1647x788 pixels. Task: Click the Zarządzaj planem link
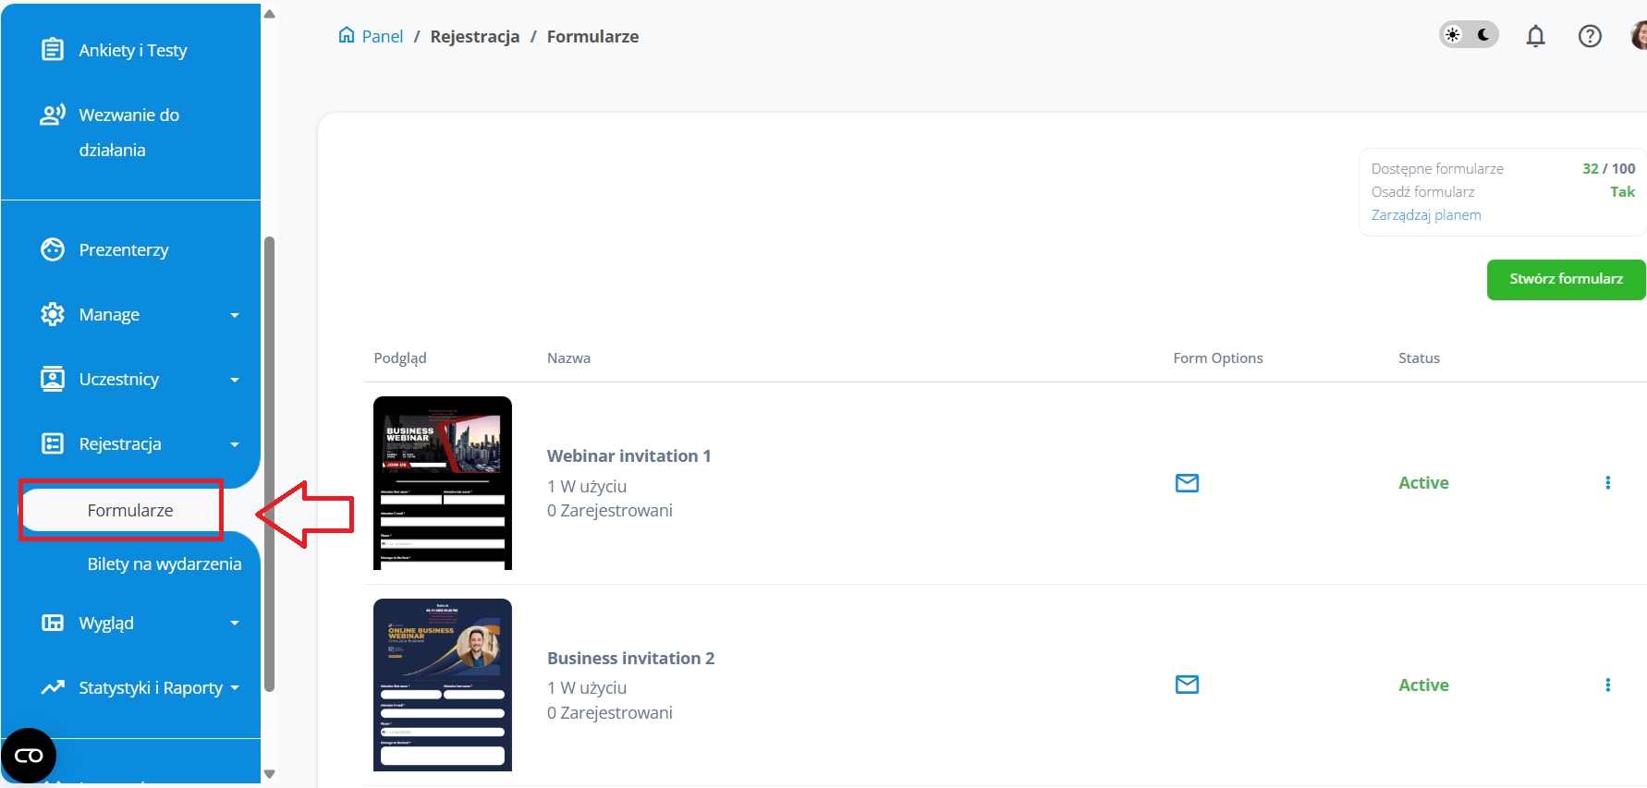tap(1425, 215)
